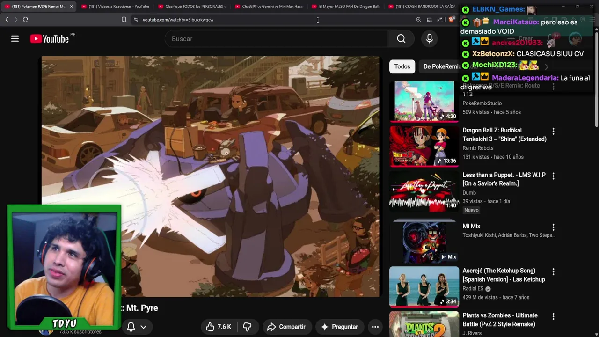This screenshot has height=337, width=599.
Task: Open the Dragon Ball Z Shine thumbnail
Action: point(424,147)
